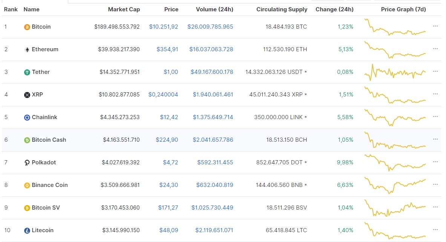The image size is (446, 242).
Task: Click the Binance Coin gold icon
Action: coord(26,185)
